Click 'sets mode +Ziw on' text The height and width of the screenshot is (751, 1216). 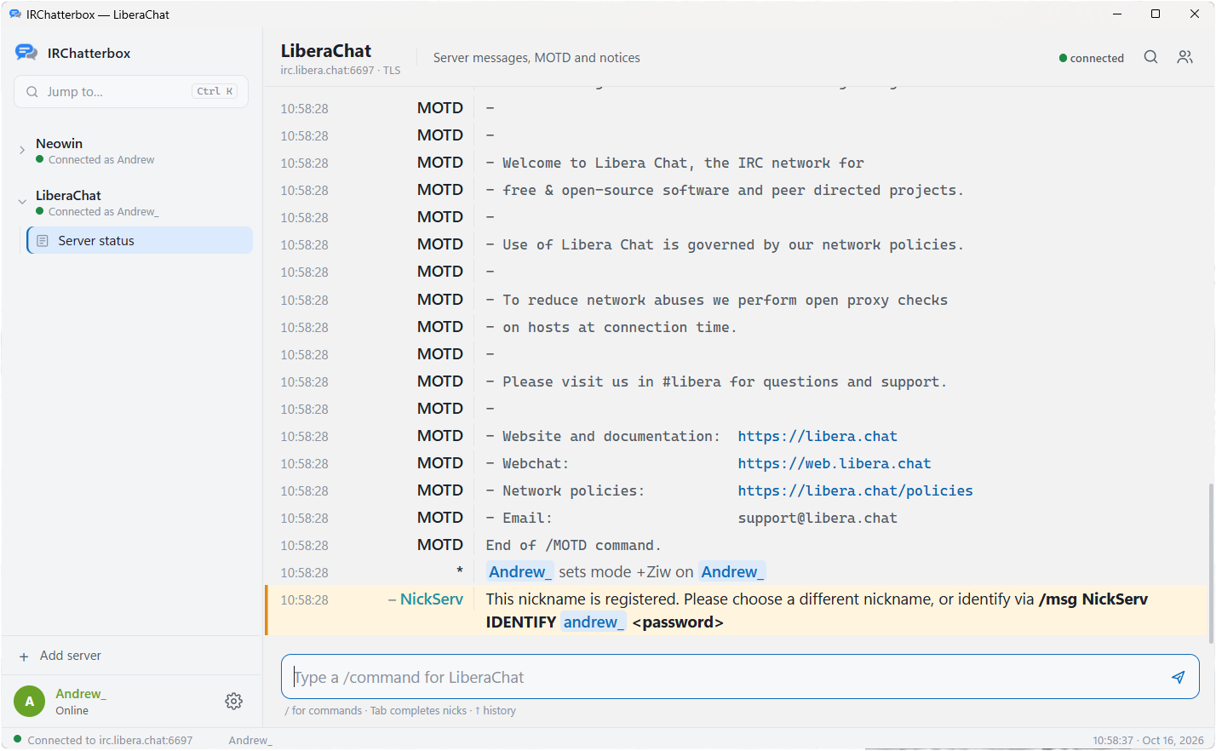coord(626,572)
